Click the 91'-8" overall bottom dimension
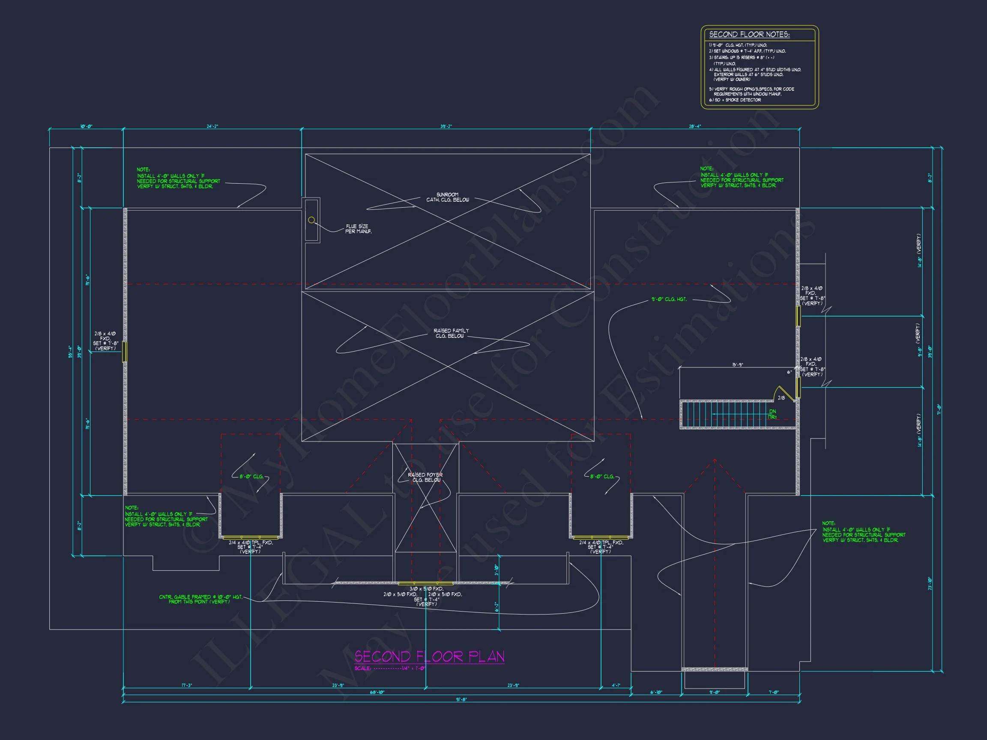Viewport: 987px width, 740px height. click(461, 699)
